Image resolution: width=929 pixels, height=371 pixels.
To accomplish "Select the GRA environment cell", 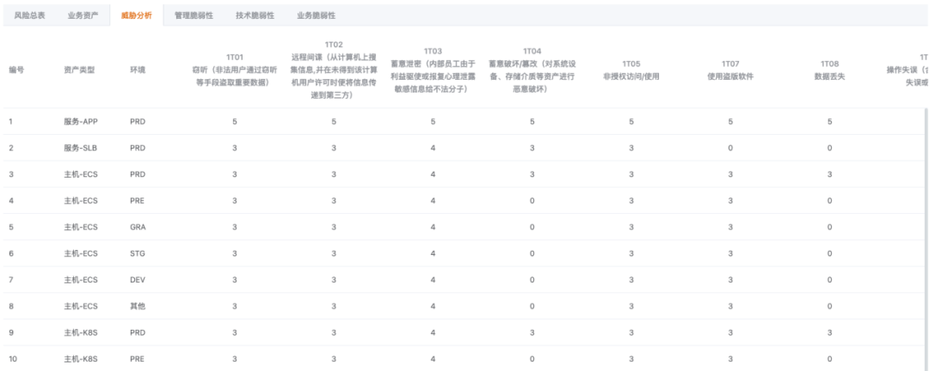I will pyautogui.click(x=138, y=228).
